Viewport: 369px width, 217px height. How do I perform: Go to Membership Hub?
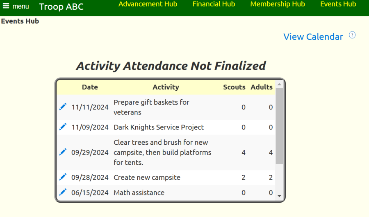click(278, 4)
